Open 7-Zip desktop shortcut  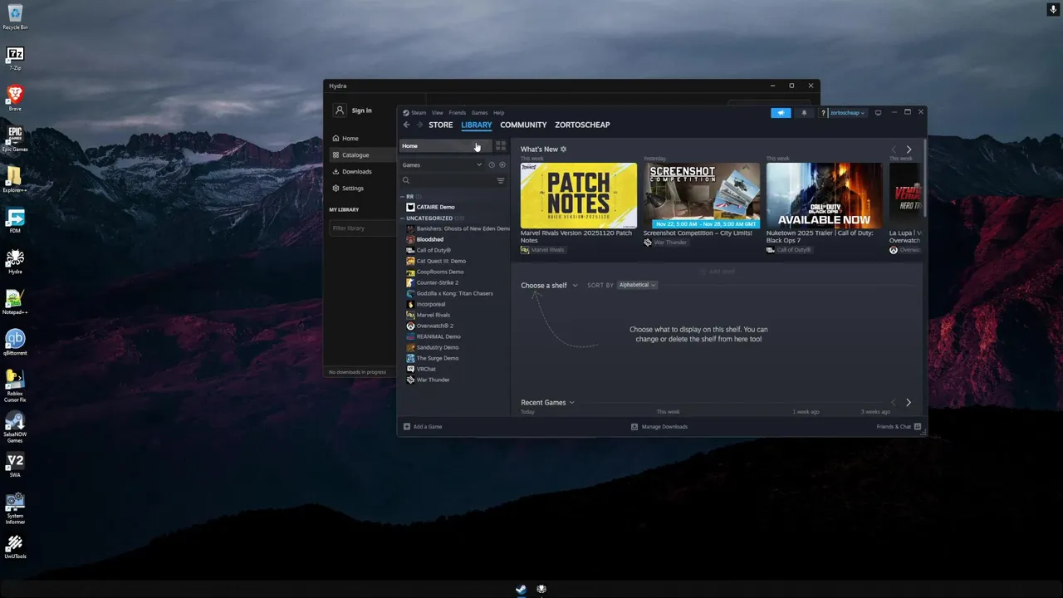15,58
